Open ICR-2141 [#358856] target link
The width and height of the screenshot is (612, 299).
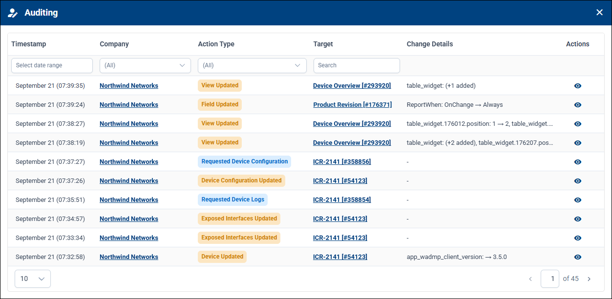(342, 162)
